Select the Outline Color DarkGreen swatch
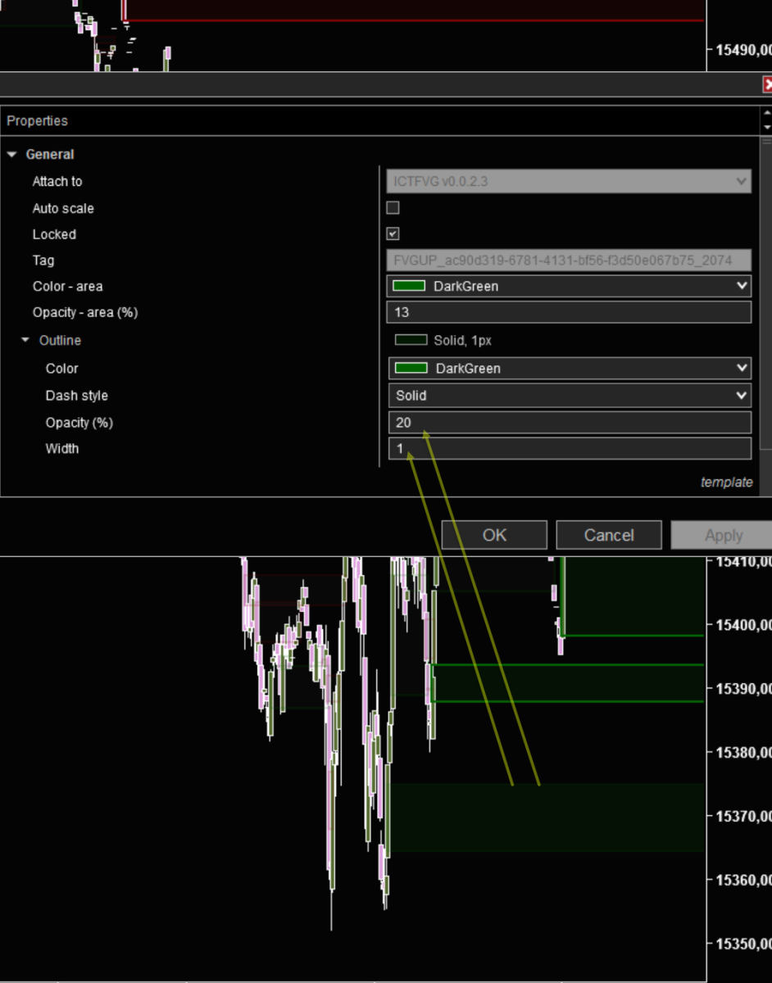Screen dimensions: 772x983 point(411,369)
